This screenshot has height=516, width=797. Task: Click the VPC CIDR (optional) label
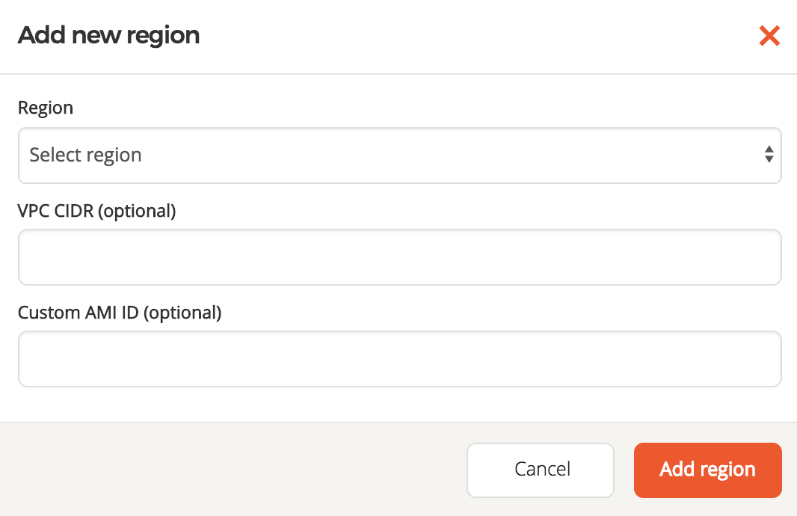tap(96, 211)
